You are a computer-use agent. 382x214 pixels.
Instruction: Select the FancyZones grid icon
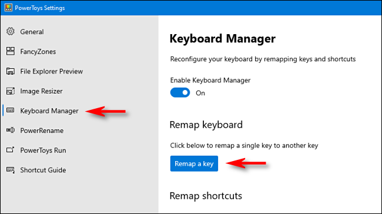pos(11,51)
